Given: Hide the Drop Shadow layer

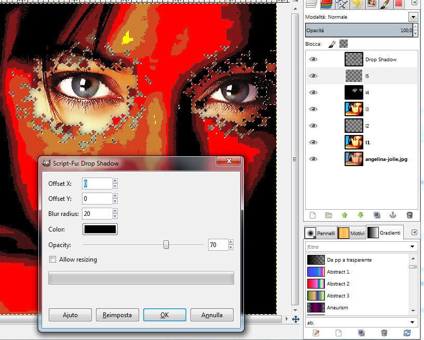Looking at the screenshot, I should pyautogui.click(x=313, y=59).
